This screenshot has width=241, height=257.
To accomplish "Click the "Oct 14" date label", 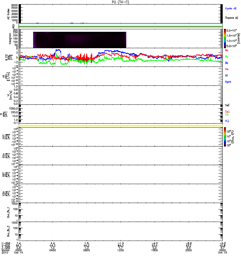I will coord(19,253).
